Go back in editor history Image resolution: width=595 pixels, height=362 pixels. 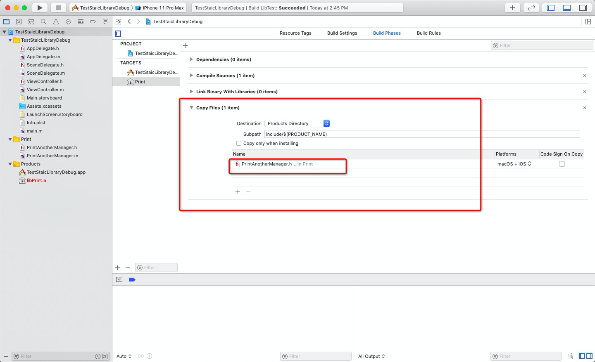coord(129,21)
